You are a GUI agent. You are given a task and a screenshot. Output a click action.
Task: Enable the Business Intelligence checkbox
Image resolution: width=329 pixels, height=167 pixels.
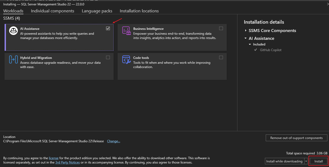click(221, 29)
